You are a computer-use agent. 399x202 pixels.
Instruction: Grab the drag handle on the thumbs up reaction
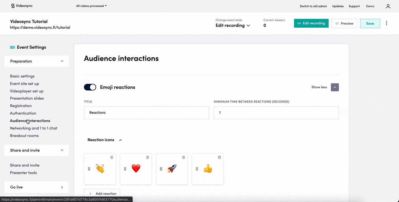[x=197, y=169]
